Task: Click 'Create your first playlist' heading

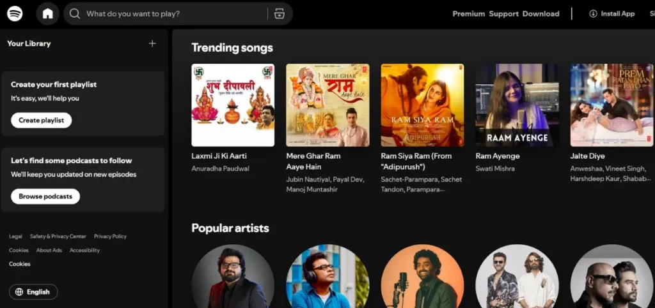Action: tap(54, 84)
